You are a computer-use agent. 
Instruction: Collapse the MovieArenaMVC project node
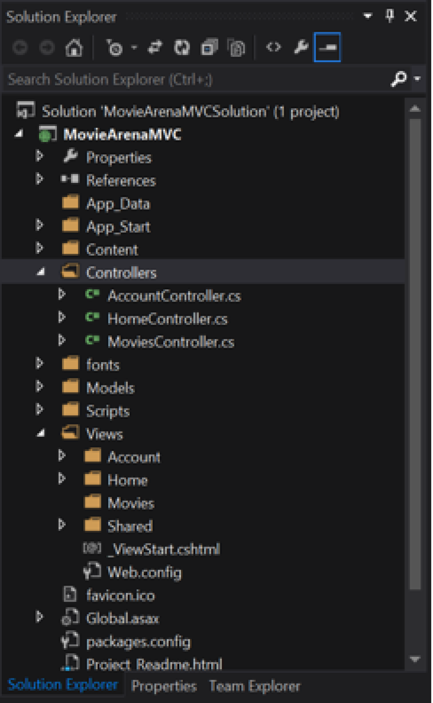point(19,134)
